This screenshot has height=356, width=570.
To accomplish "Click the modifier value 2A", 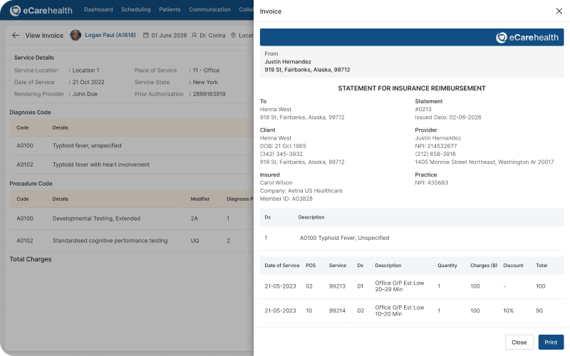I will (x=194, y=219).
